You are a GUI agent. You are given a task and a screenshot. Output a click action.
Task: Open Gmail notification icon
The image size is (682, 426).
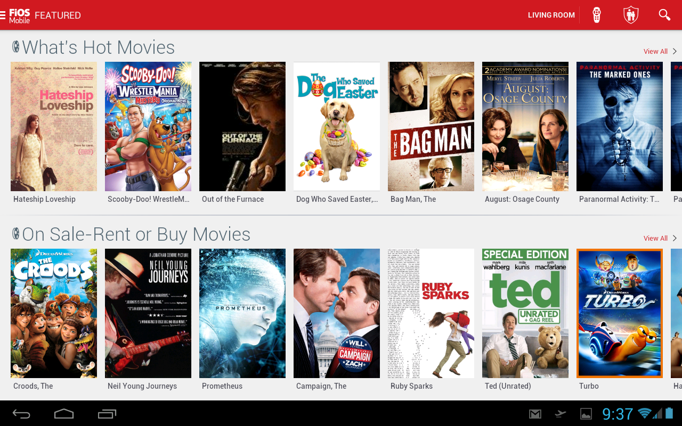point(535,414)
